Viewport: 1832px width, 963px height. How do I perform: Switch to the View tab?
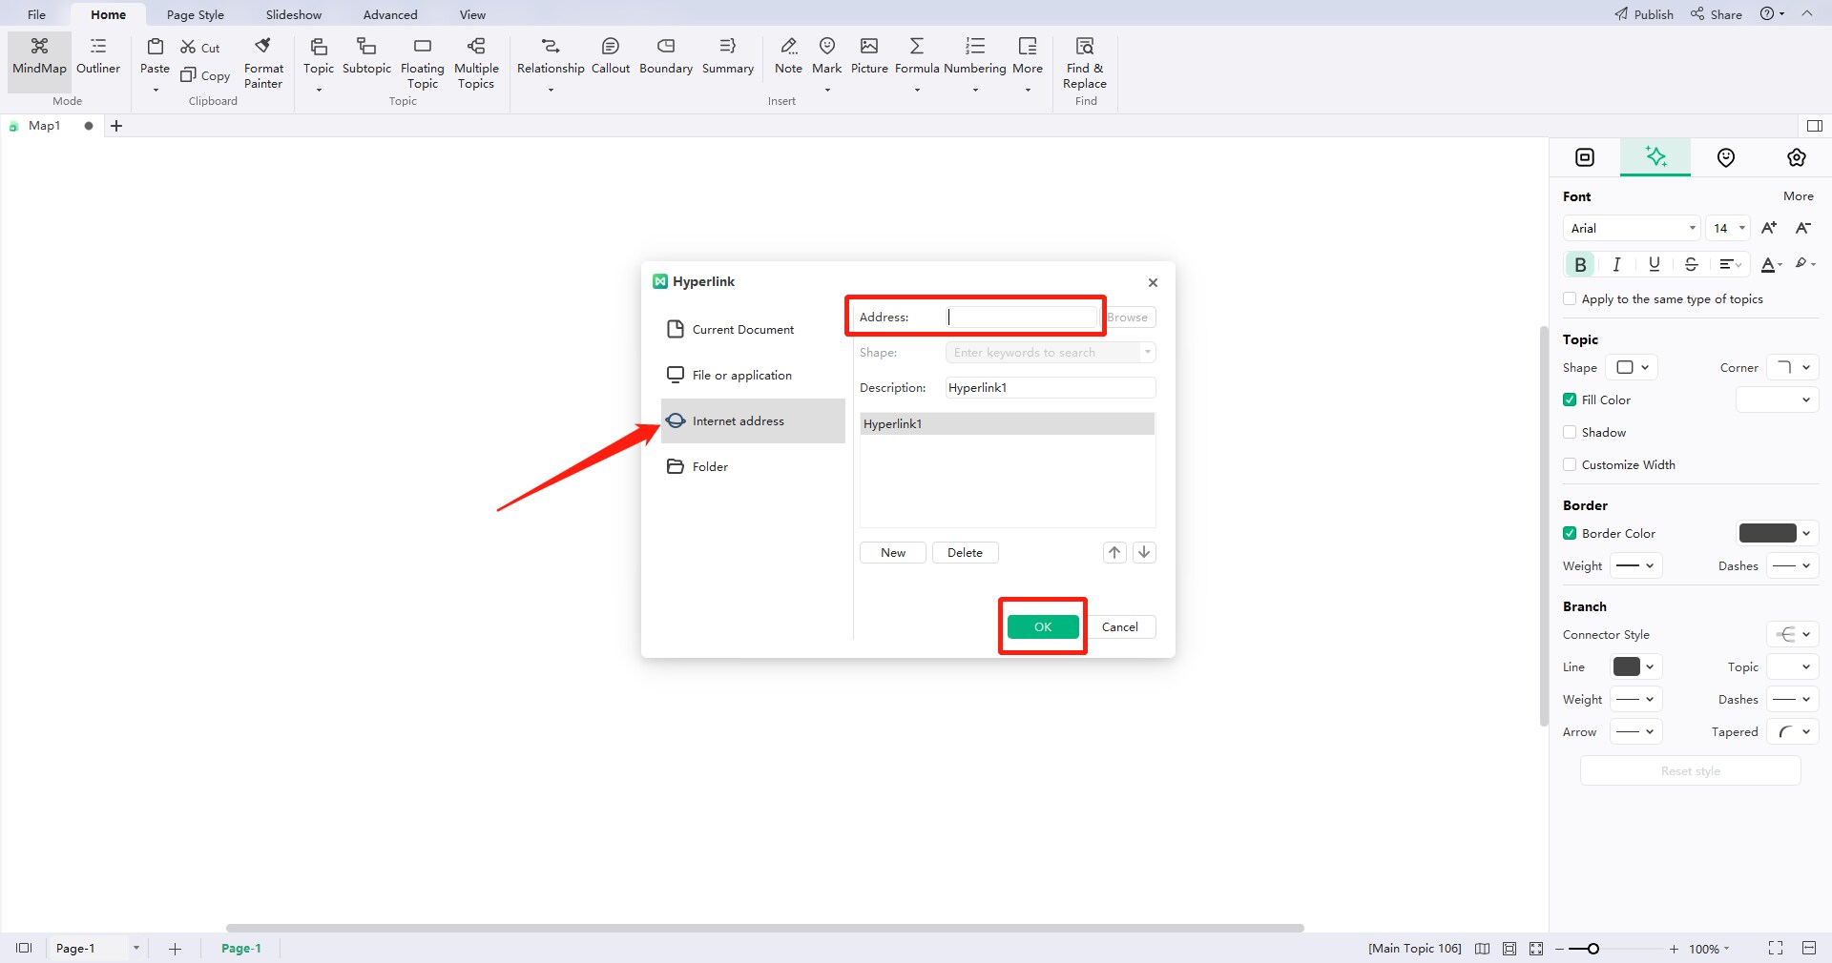472,14
